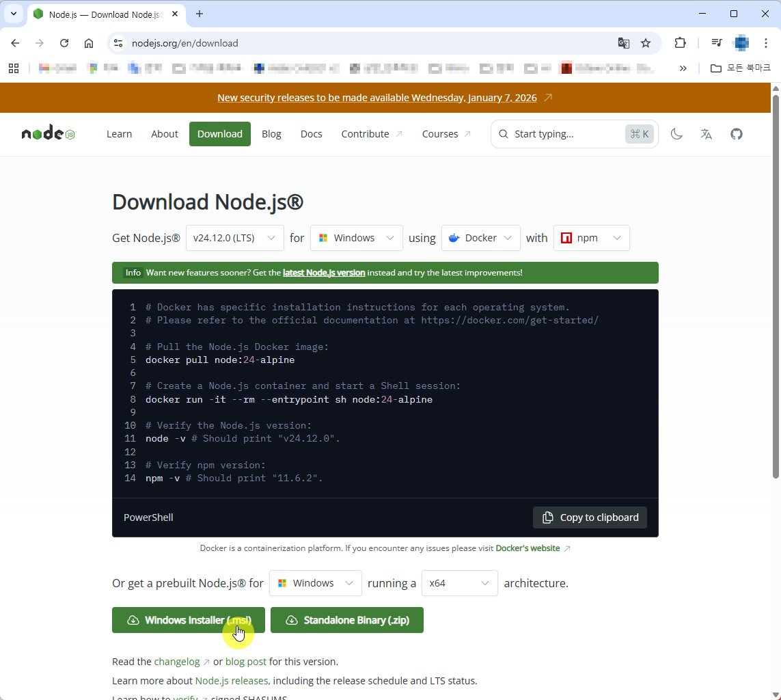Image resolution: width=781 pixels, height=700 pixels.
Task: Toggle dark mode with the moon icon
Action: [676, 134]
